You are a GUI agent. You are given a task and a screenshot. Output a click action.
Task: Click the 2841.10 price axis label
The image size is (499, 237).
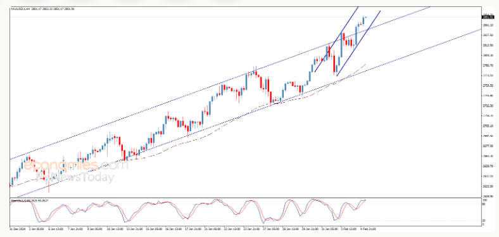click(x=488, y=25)
